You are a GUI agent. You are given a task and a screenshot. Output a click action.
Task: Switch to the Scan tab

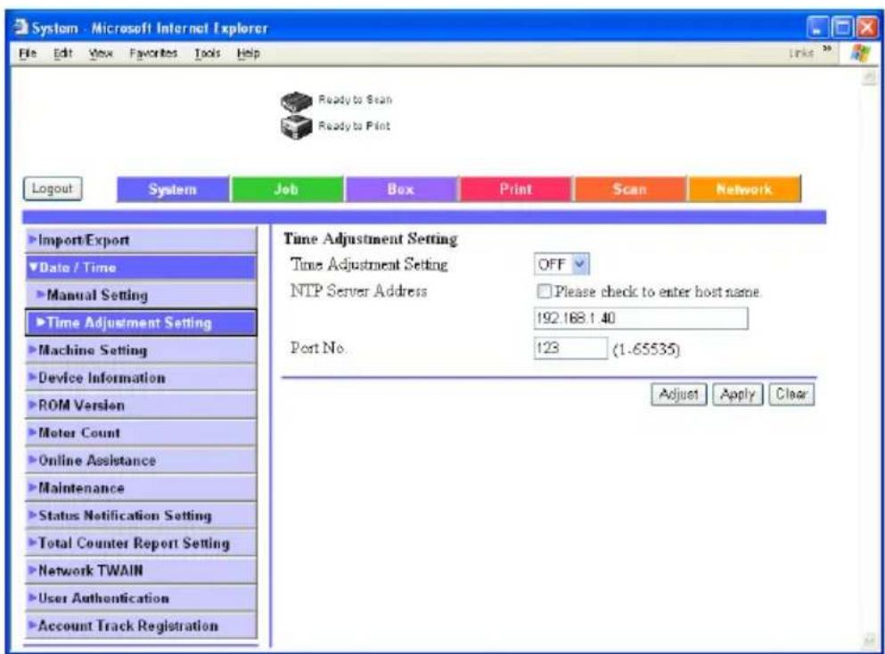(x=630, y=189)
